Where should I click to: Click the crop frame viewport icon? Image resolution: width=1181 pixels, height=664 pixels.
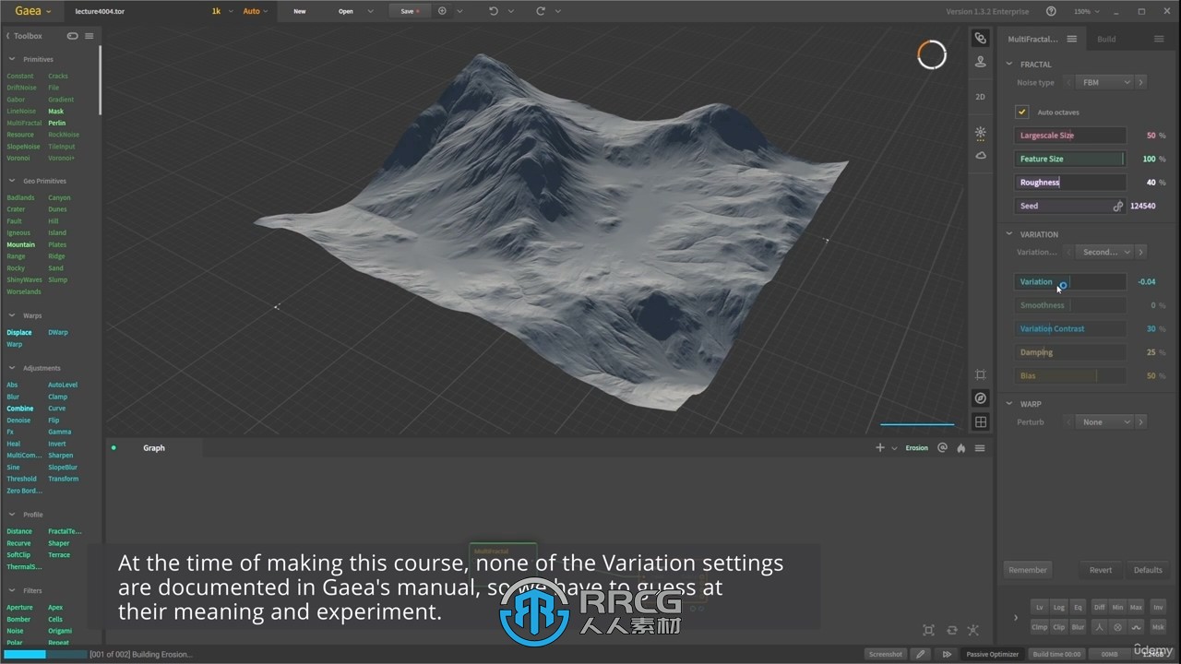click(981, 374)
